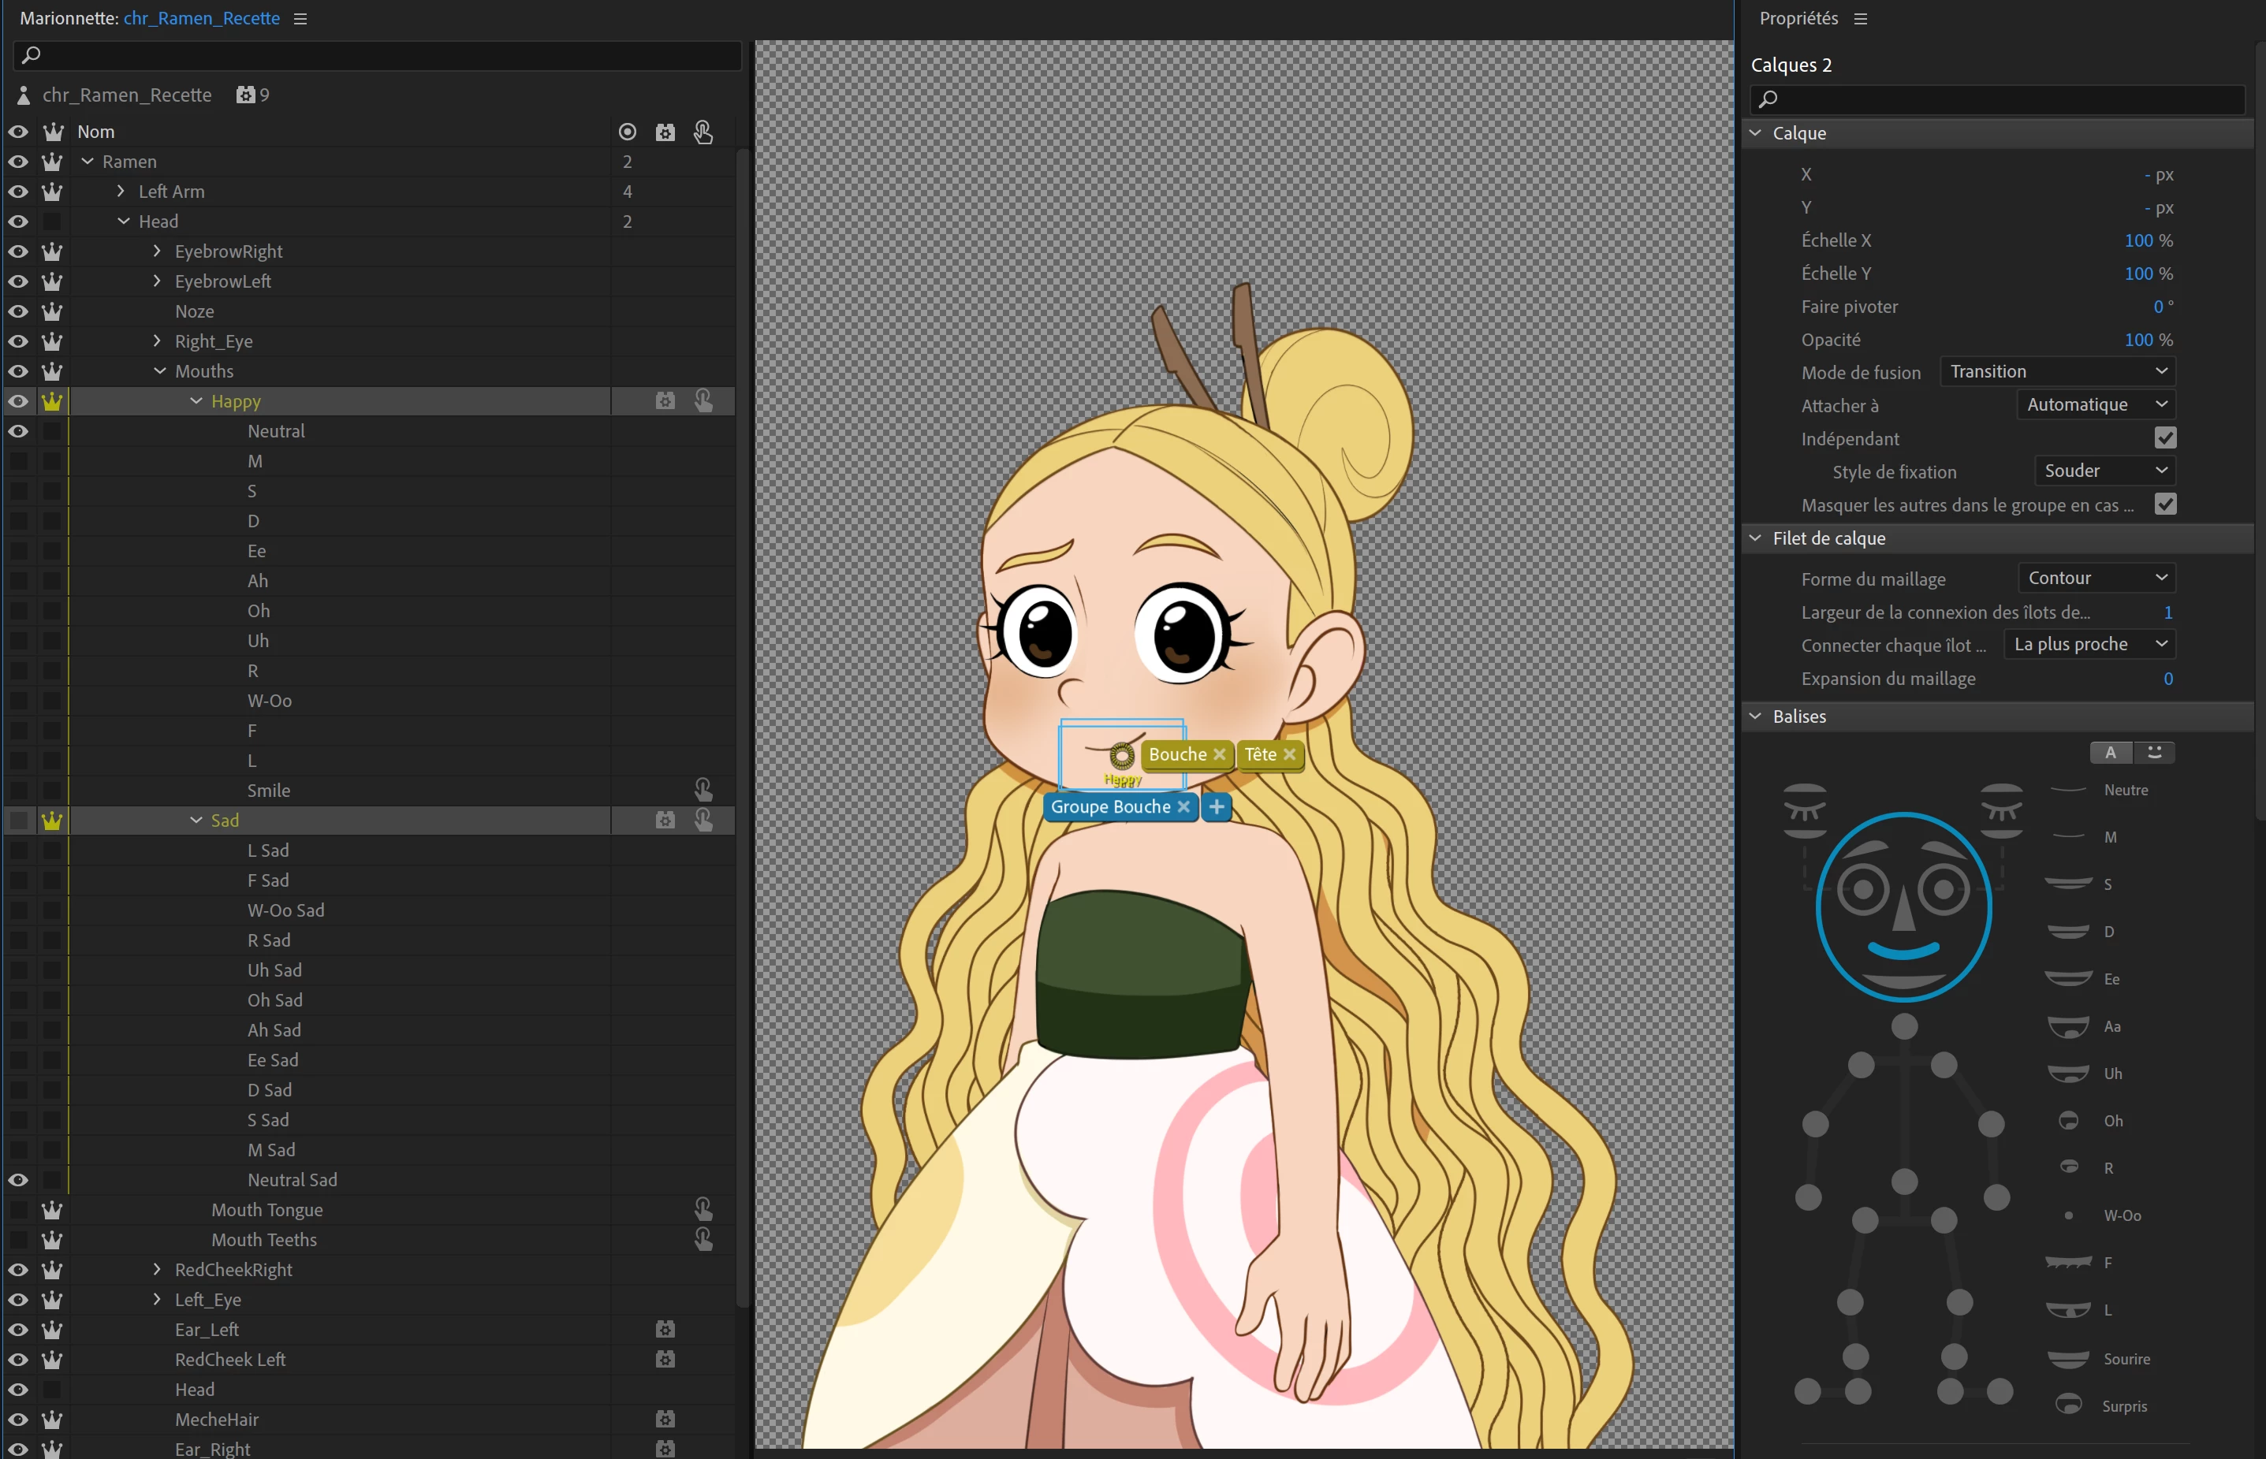Expand the Left Arm group
The height and width of the screenshot is (1459, 2266).
[x=121, y=192]
